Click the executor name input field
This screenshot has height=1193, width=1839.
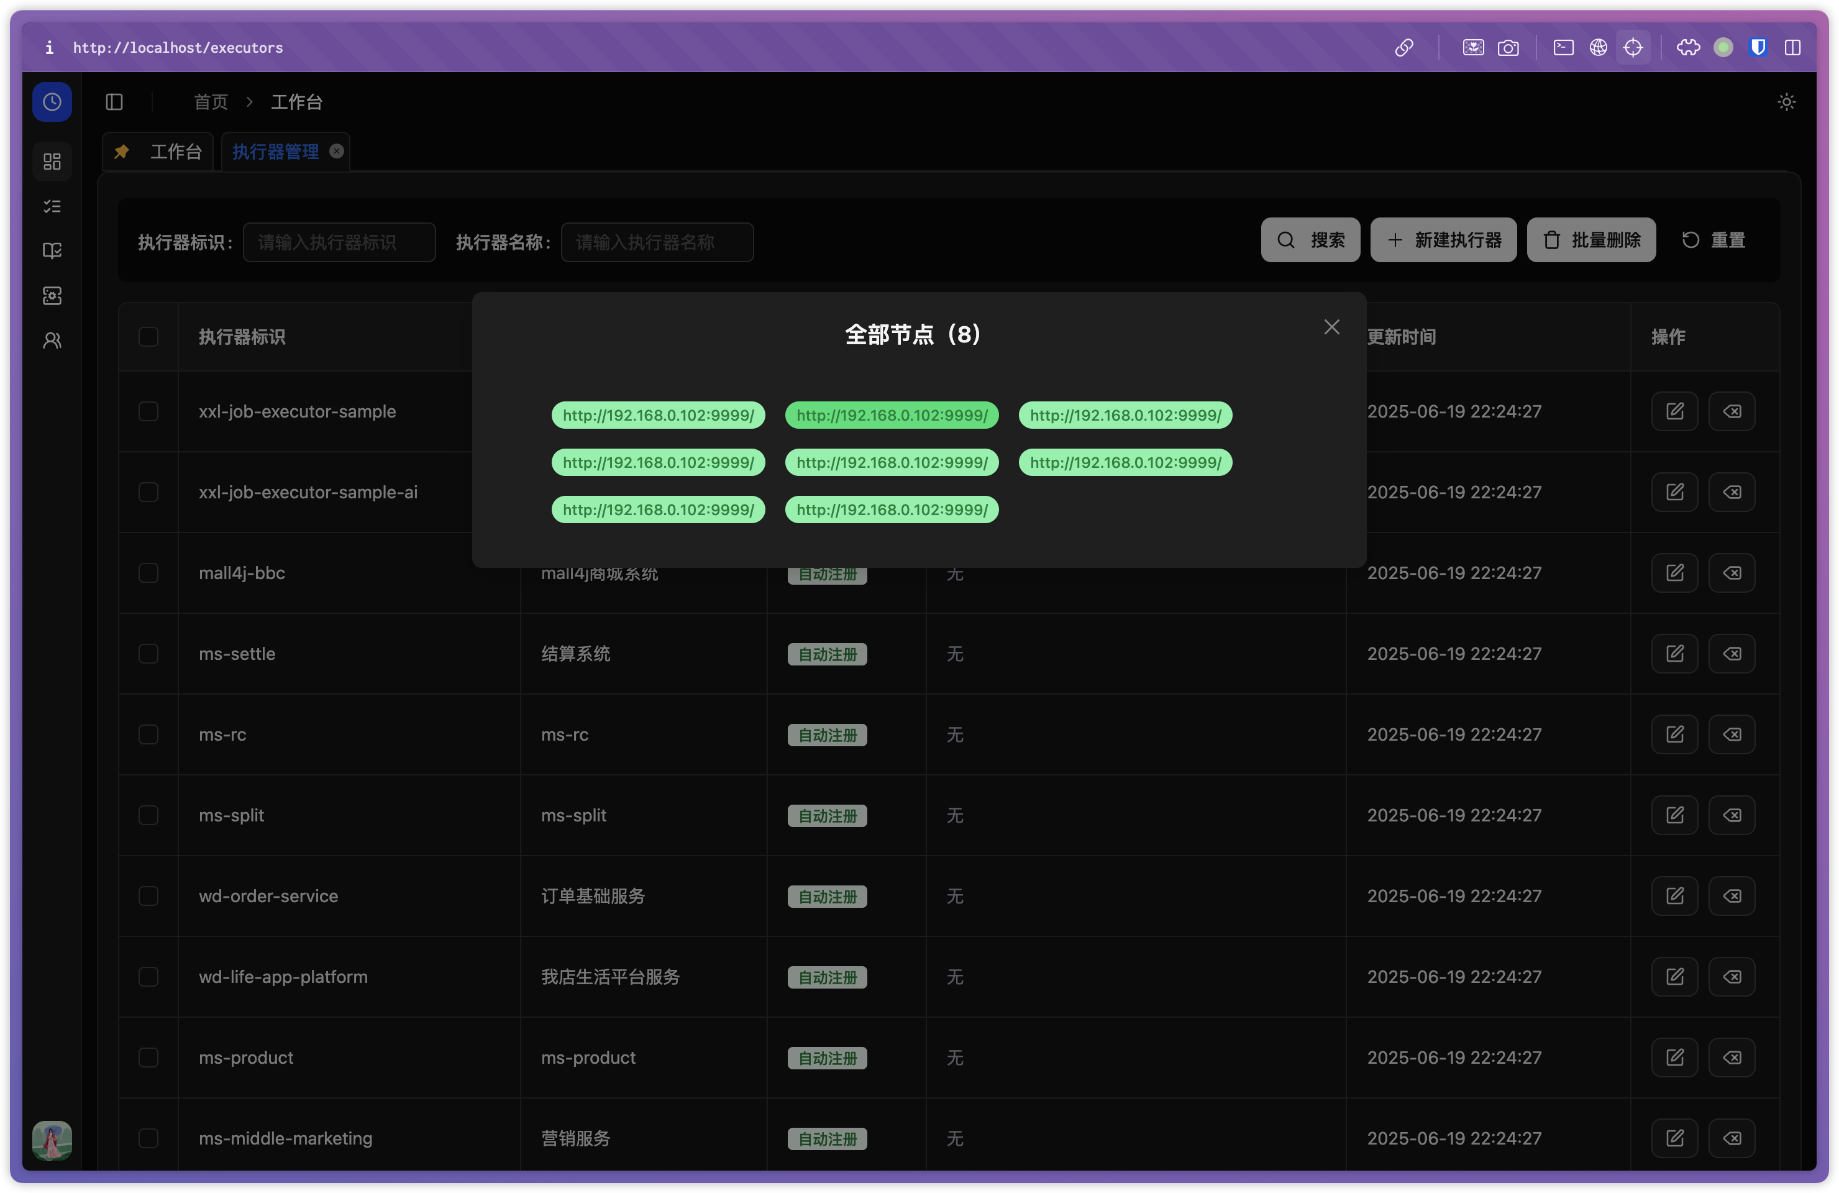pyautogui.click(x=656, y=242)
